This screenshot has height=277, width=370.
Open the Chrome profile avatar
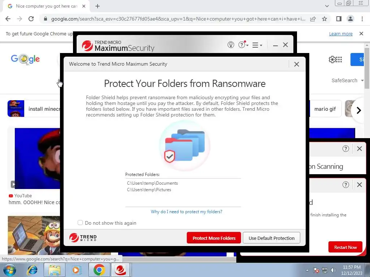coord(350,19)
